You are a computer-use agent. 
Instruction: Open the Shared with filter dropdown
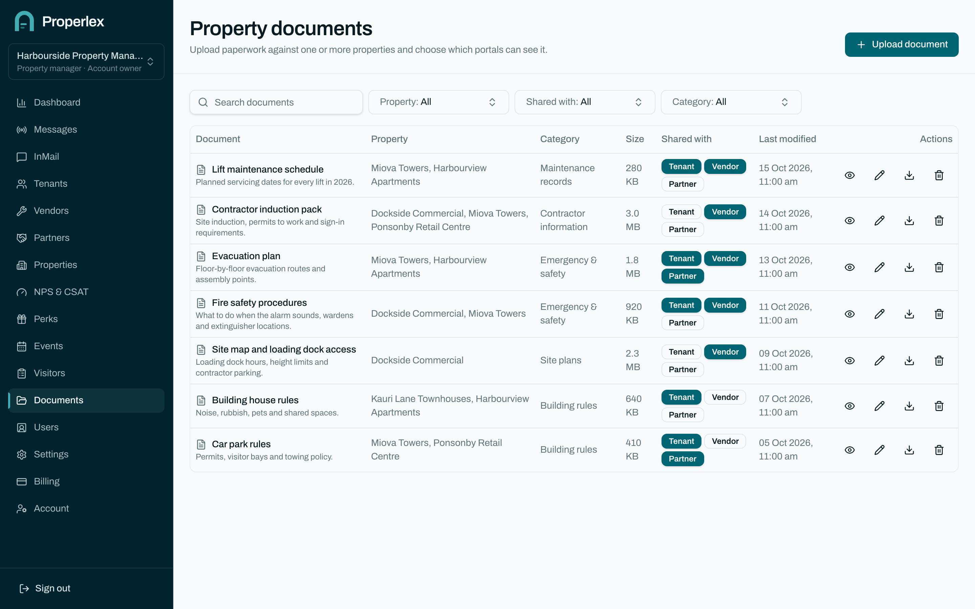[585, 102]
